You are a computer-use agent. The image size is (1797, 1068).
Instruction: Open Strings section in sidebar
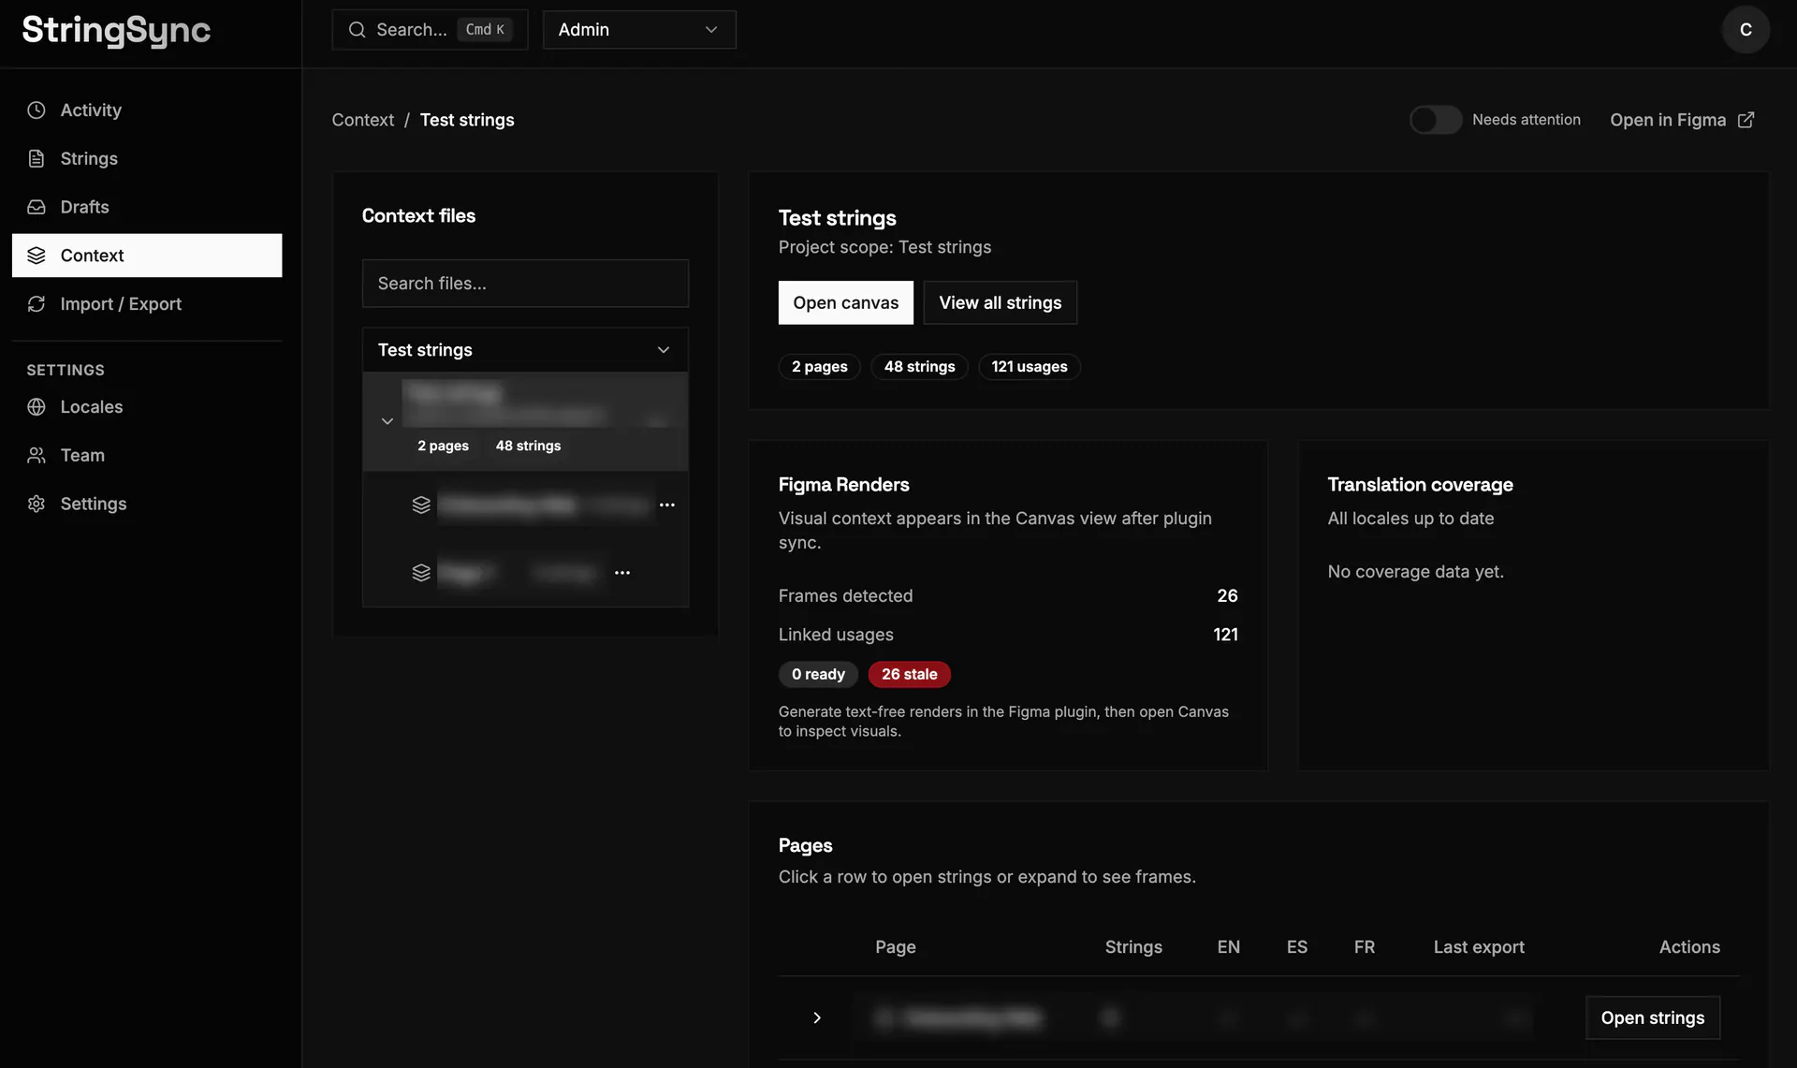(147, 159)
